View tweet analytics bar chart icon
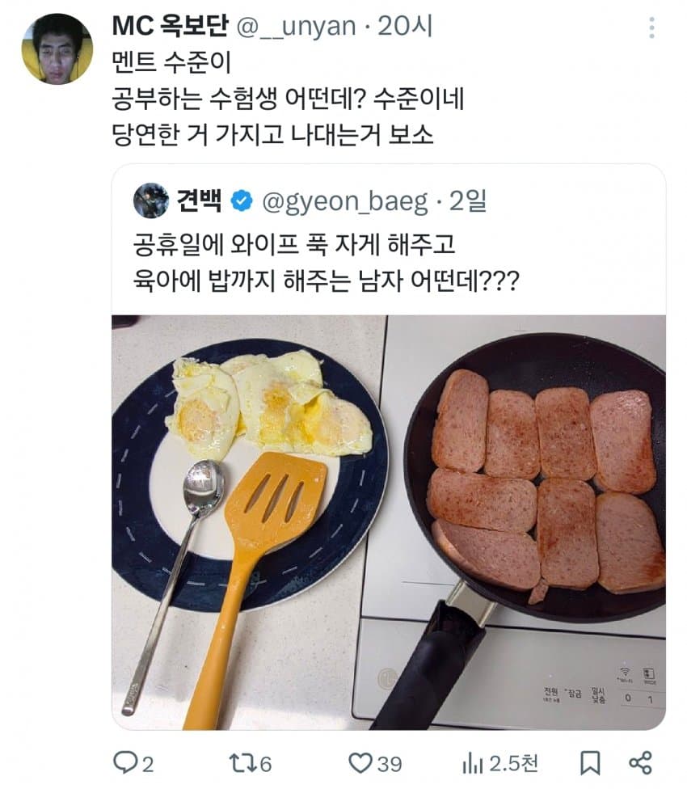Viewport: 687px width, 789px height. pyautogui.click(x=472, y=762)
